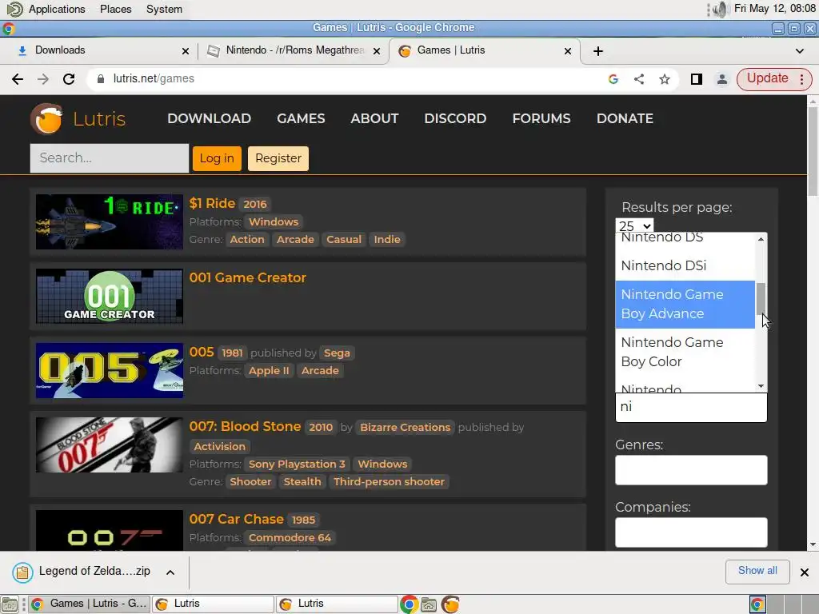The width and height of the screenshot is (819, 614).
Task: Open the DISCORD nav link
Action: [x=455, y=118]
